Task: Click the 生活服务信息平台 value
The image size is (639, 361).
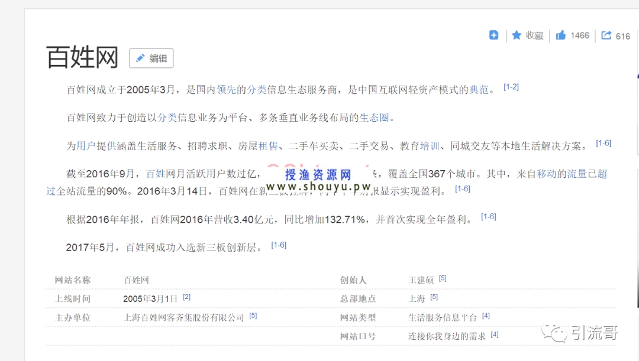Action: [x=443, y=317]
